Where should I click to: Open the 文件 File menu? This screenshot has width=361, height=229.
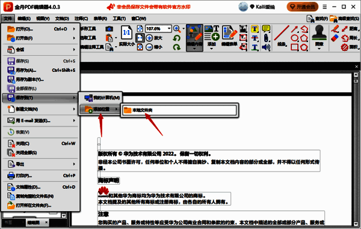point(8,19)
